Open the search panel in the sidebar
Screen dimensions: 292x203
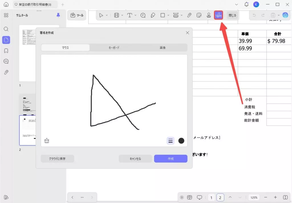pos(6,29)
